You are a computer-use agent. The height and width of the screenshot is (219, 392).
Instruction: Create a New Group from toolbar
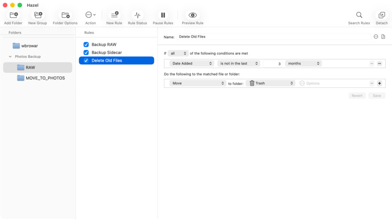38,15
